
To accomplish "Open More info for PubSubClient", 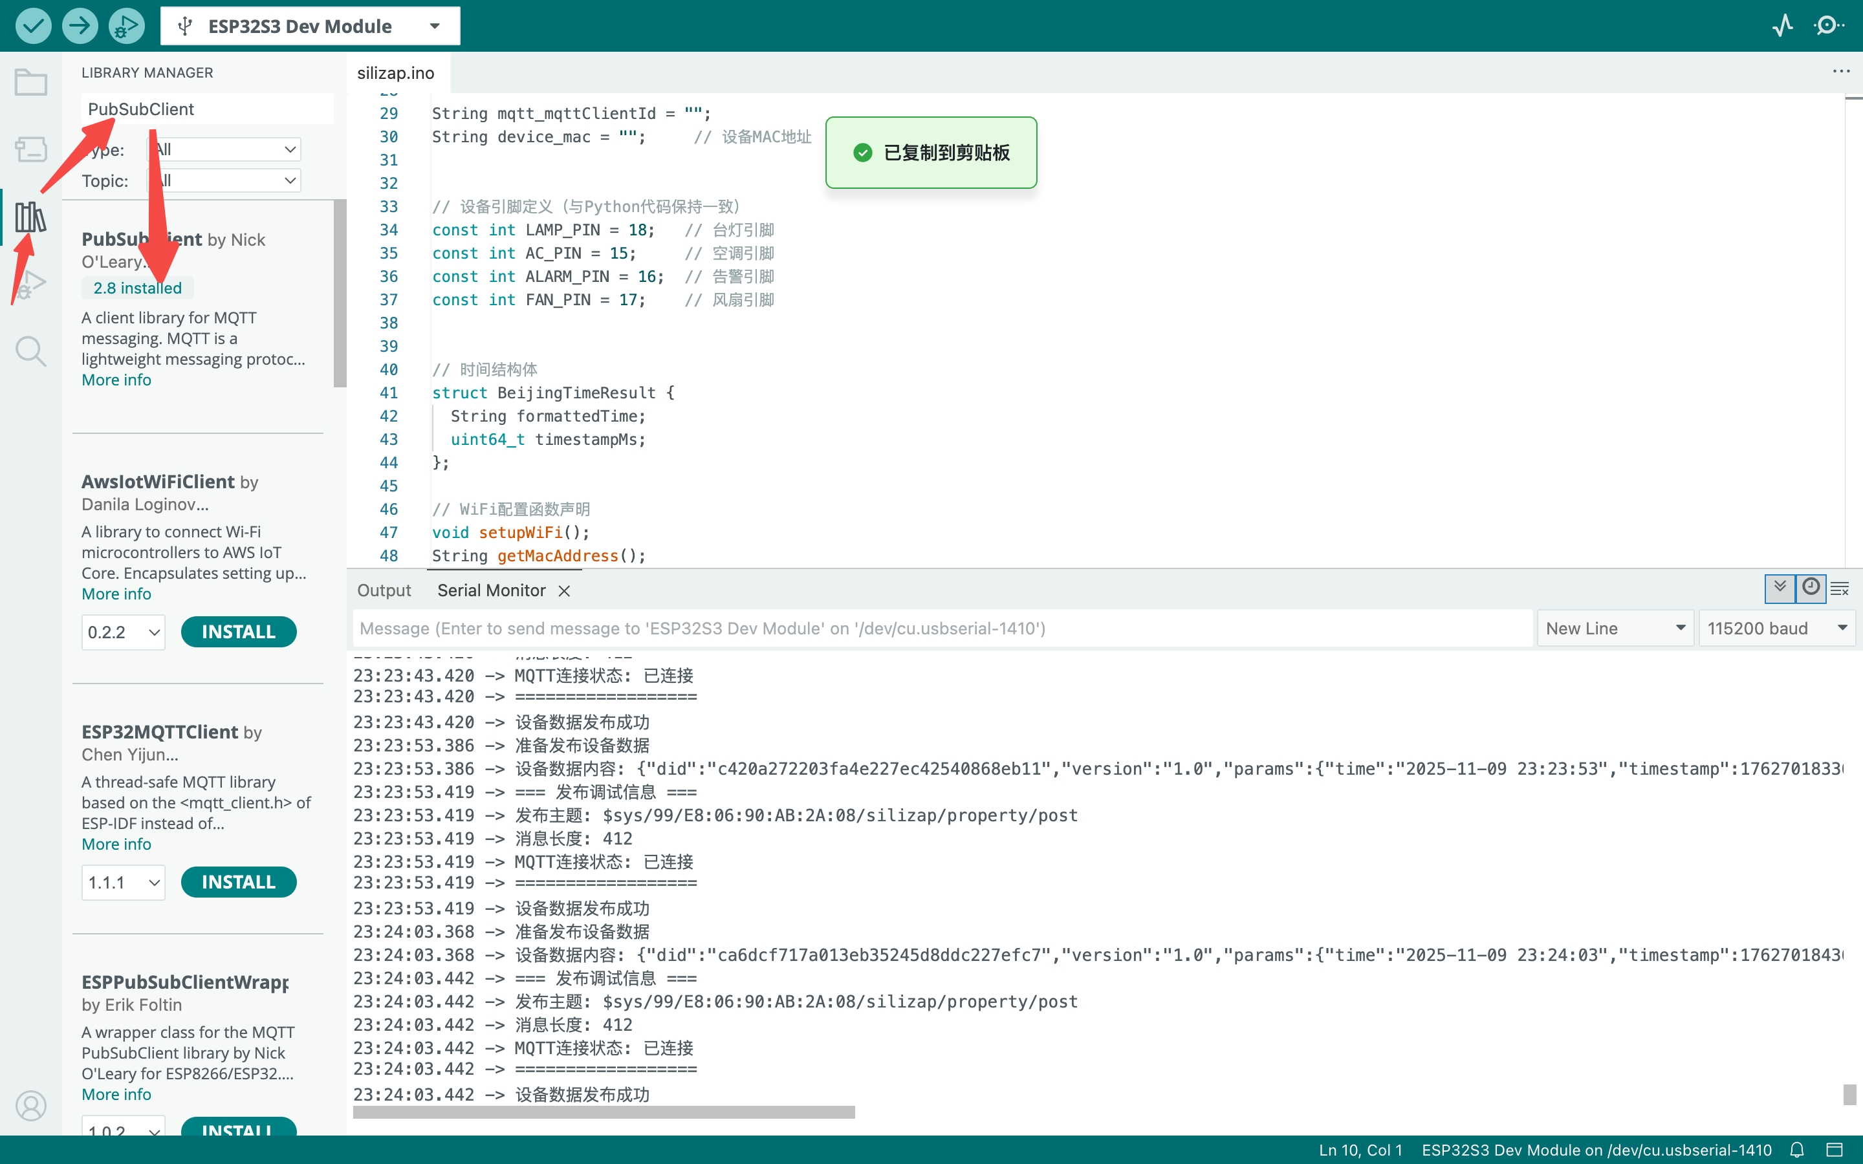I will pyautogui.click(x=116, y=380).
